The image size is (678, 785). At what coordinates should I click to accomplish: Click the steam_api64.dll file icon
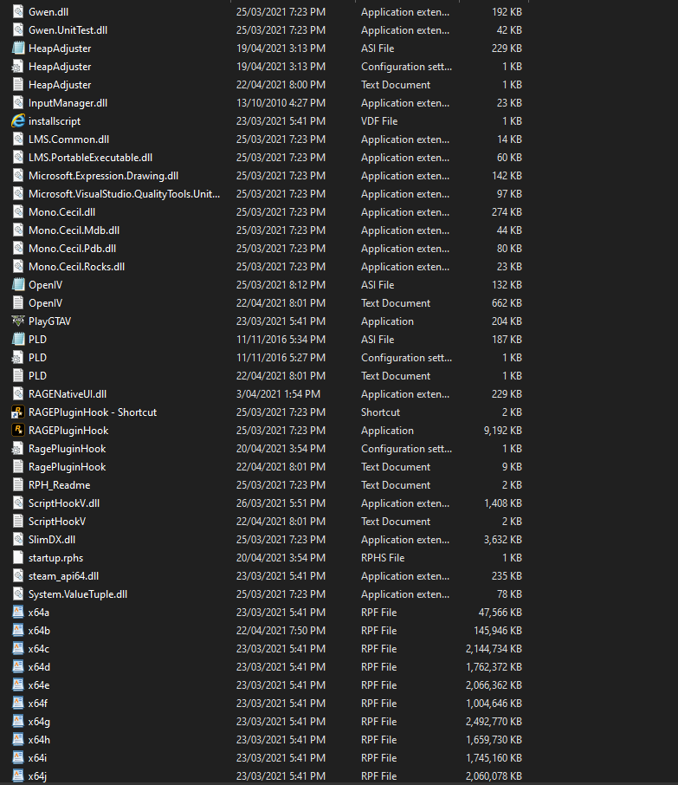[18, 575]
